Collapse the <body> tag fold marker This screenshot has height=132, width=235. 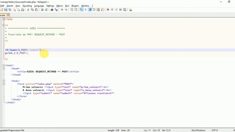pyautogui.click(x=4, y=81)
